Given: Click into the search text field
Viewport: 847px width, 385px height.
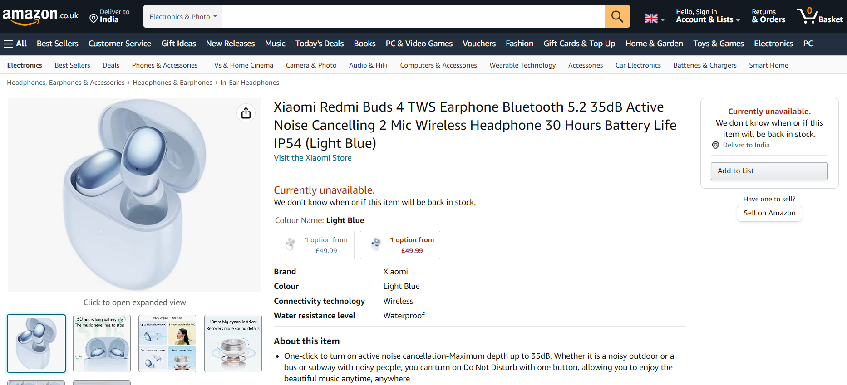Looking at the screenshot, I should pyautogui.click(x=413, y=17).
